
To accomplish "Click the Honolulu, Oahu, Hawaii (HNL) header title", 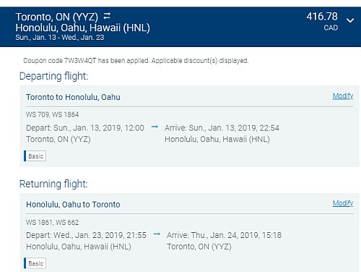I will click(x=83, y=27).
